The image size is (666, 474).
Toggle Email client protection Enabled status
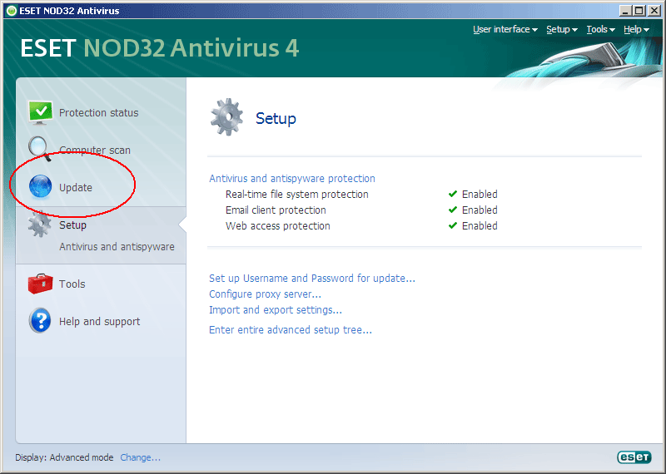point(473,210)
